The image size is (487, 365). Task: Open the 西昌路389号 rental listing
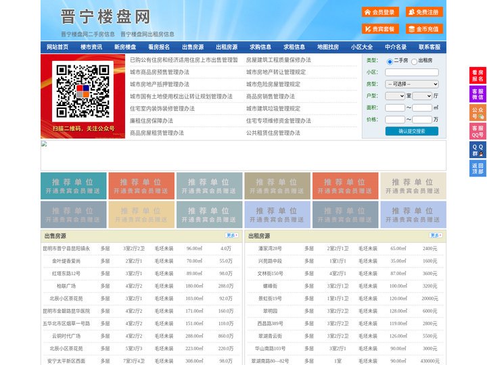click(270, 323)
